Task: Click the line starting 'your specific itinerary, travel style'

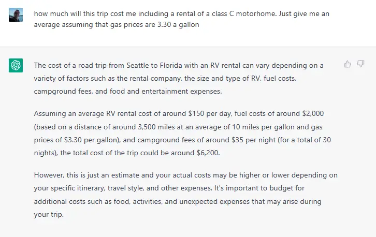Action: click(x=169, y=188)
